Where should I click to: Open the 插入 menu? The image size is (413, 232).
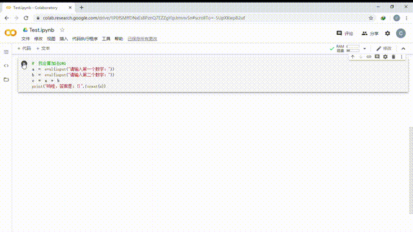coord(63,39)
